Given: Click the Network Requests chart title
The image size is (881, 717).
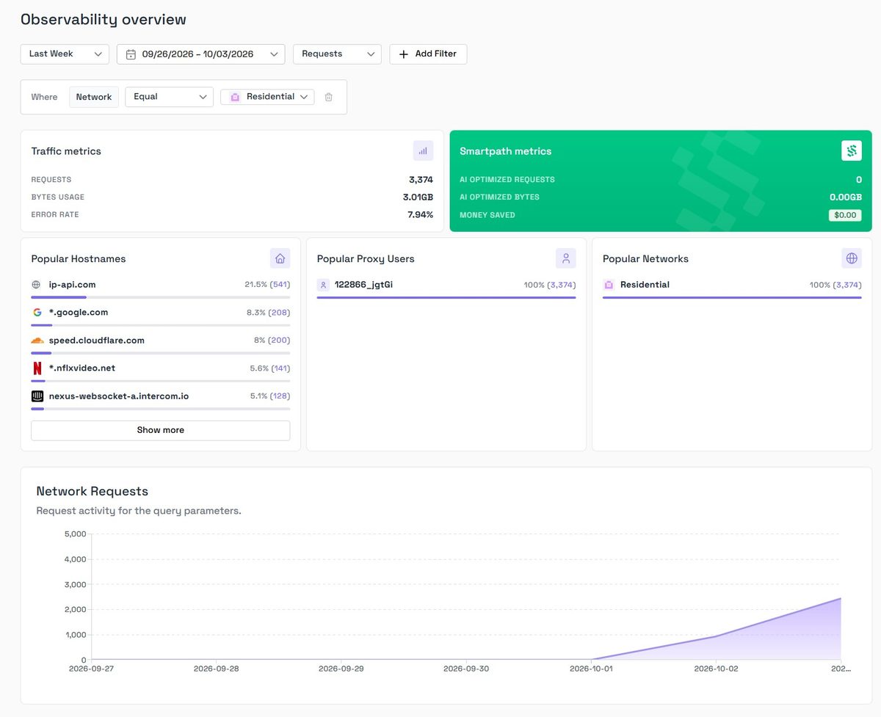Looking at the screenshot, I should [x=93, y=492].
